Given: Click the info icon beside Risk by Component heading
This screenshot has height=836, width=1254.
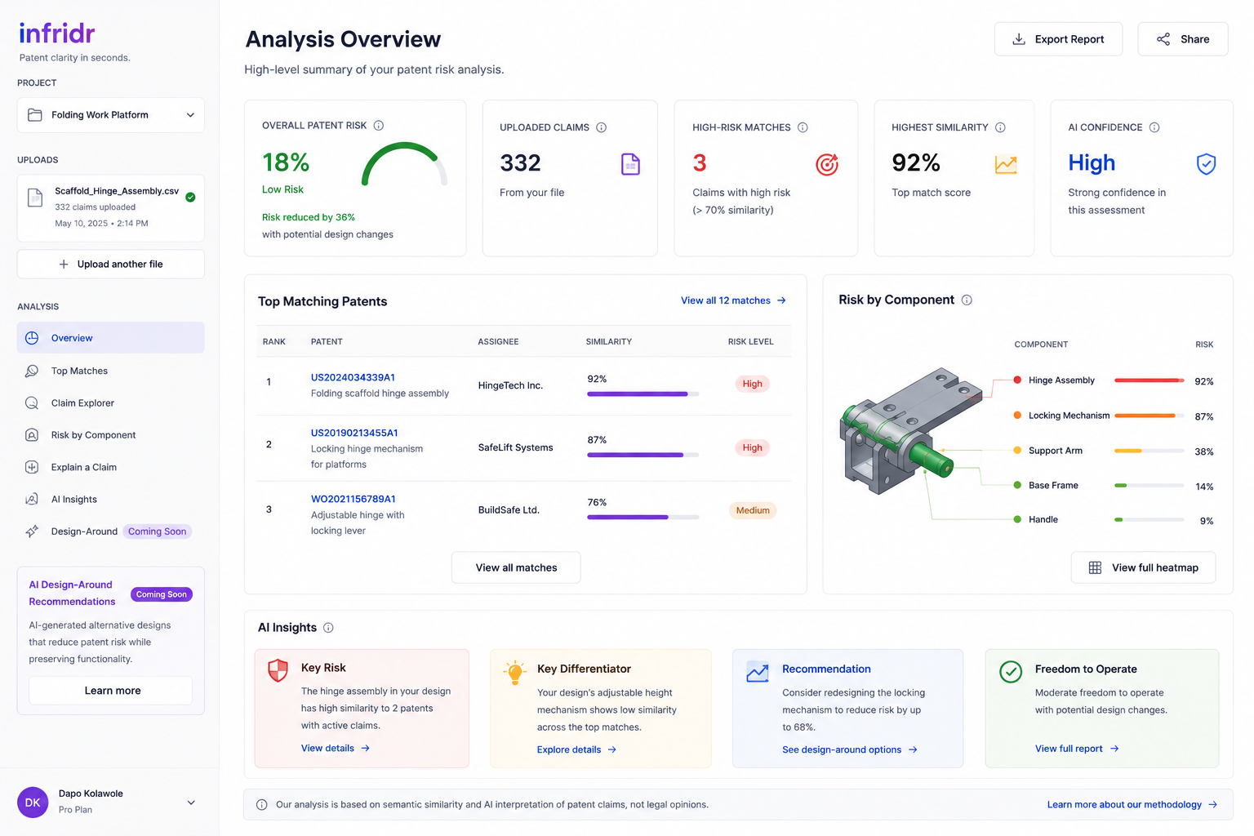Looking at the screenshot, I should click(x=967, y=300).
